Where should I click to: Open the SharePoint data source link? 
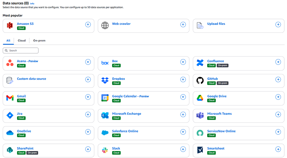point(25,148)
